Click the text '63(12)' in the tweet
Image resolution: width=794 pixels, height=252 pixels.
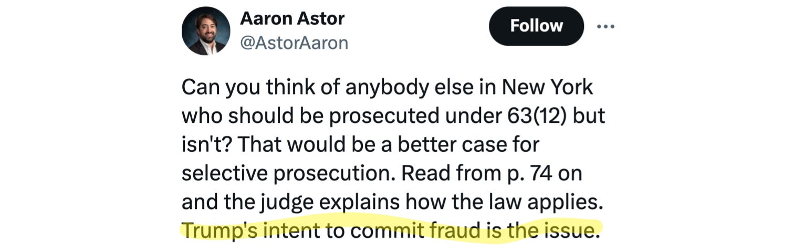pyautogui.click(x=536, y=116)
